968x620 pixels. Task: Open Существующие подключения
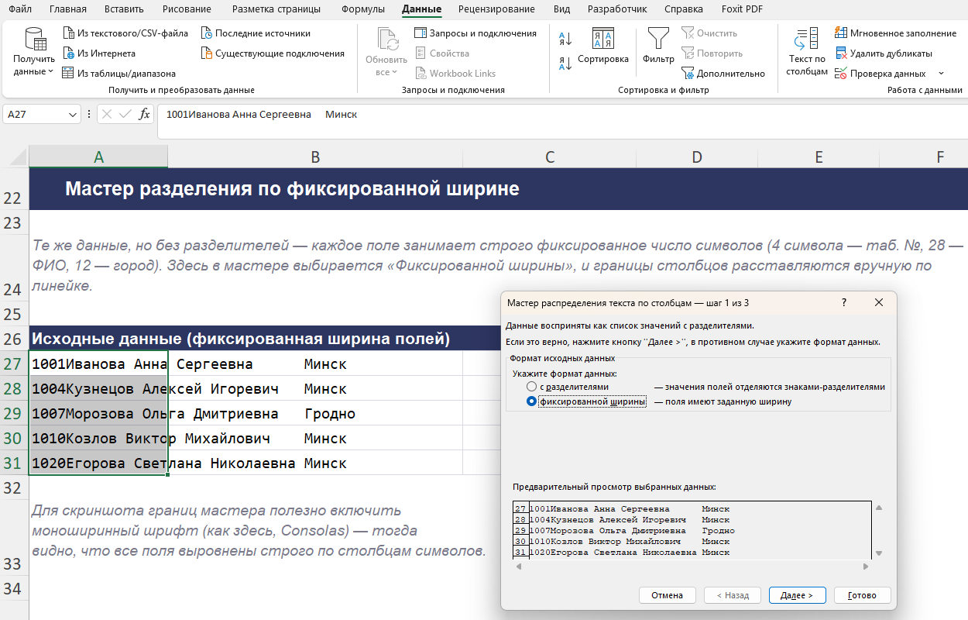(273, 53)
